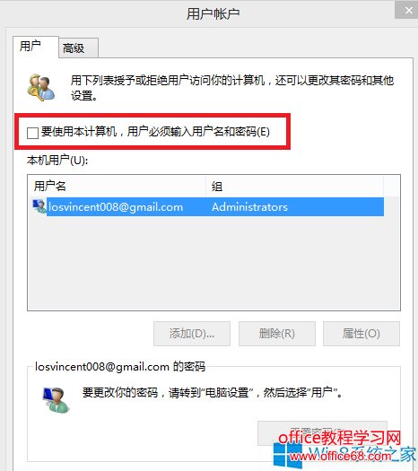Click the www.office68.com watermark link

point(341,457)
